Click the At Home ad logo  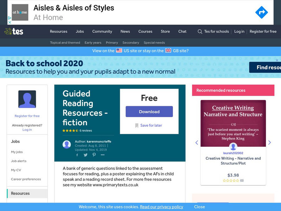click(x=20, y=12)
